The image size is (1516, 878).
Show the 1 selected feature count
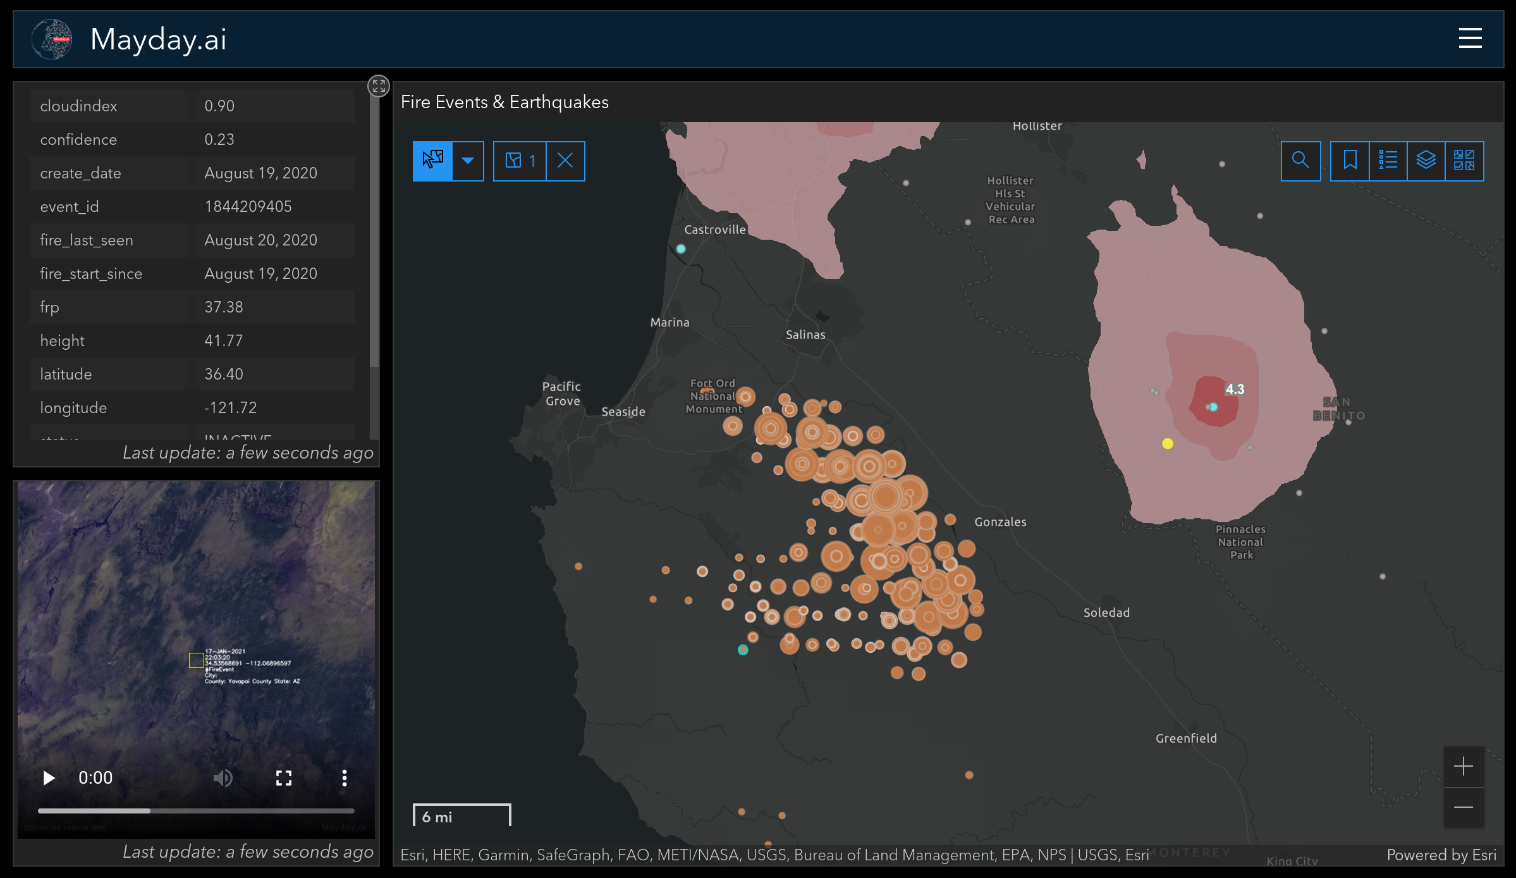coord(520,161)
